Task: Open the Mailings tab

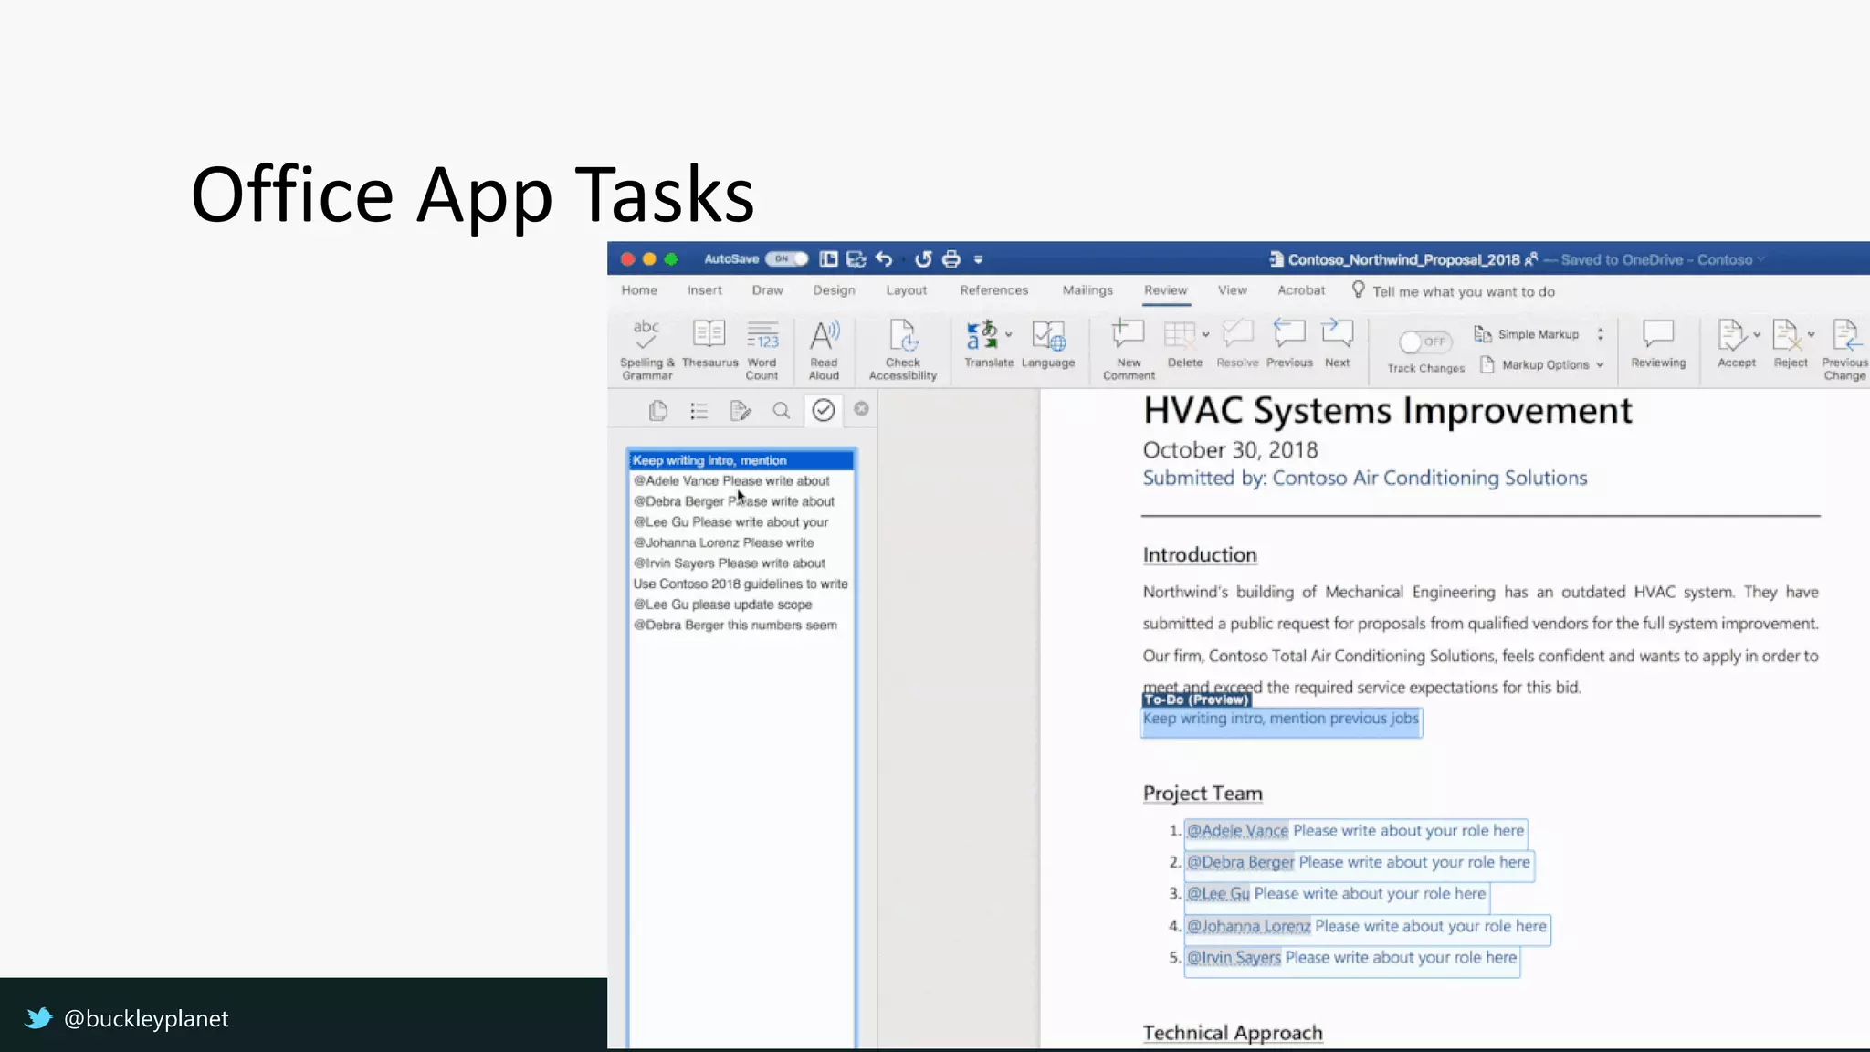Action: coord(1087,290)
